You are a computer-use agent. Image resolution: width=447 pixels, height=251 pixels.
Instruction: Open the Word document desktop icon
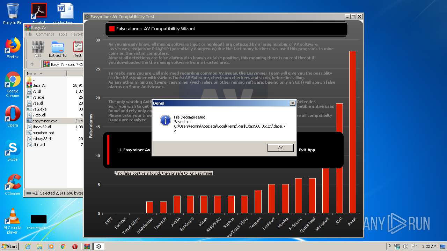[65, 14]
